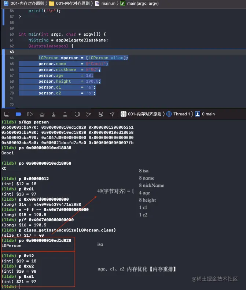The height and width of the screenshot is (290, 246).
Task: Continue program execution in debug bar
Action: click(30, 114)
